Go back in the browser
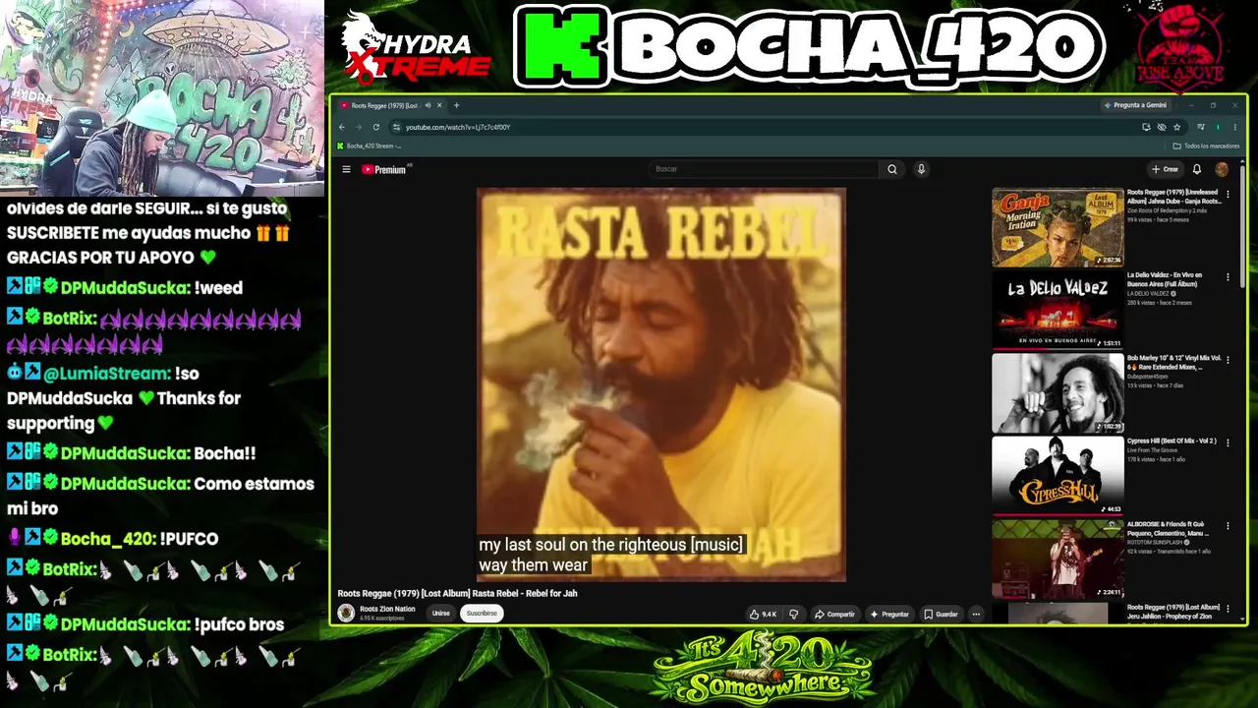 (342, 127)
